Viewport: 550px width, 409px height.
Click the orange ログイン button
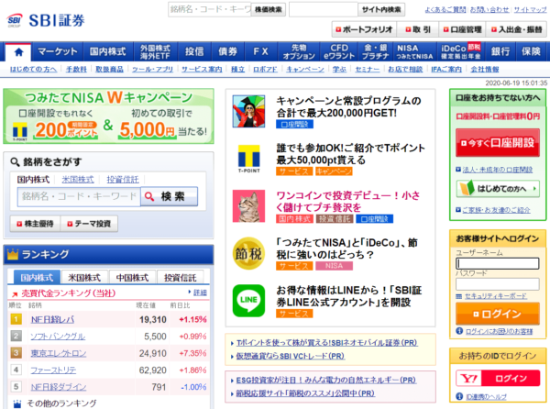point(496,315)
